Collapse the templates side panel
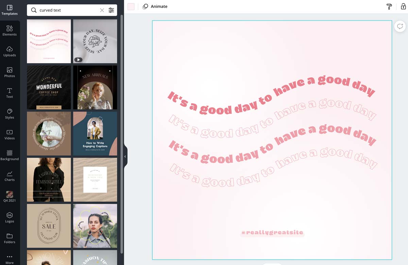This screenshot has width=408, height=265. pyautogui.click(x=125, y=156)
